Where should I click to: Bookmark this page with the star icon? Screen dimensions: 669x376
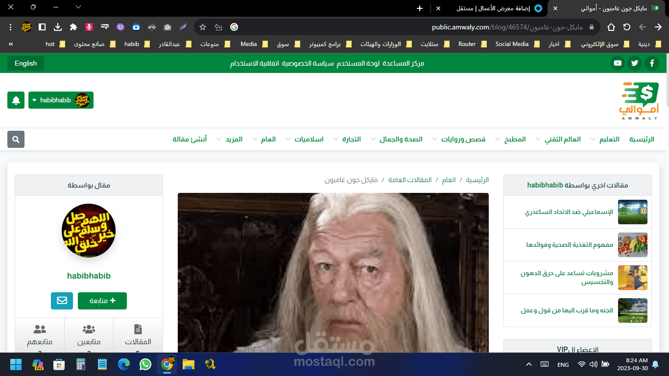point(203,27)
